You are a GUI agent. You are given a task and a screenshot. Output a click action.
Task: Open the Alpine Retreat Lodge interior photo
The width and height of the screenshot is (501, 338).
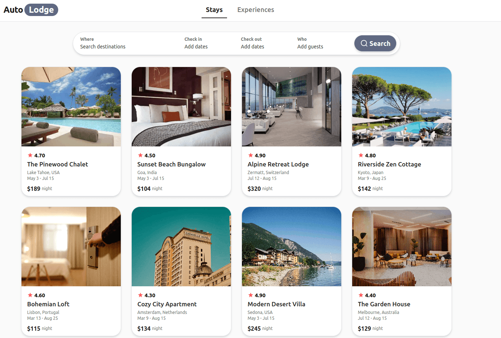coord(291,107)
